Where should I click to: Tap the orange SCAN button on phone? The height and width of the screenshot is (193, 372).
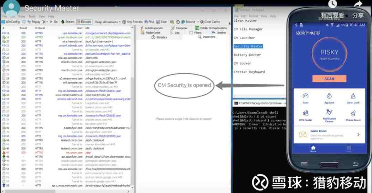click(329, 79)
